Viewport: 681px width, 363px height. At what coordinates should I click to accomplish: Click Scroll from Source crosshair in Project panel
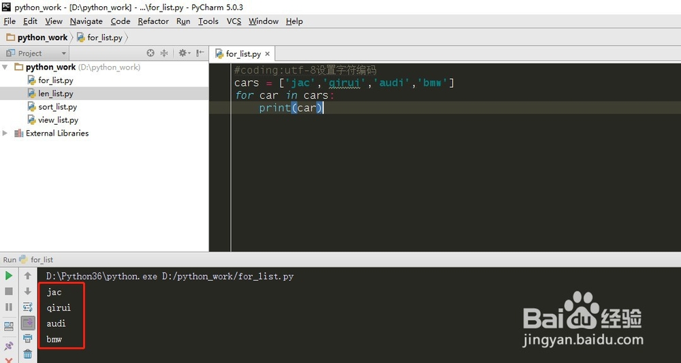[151, 53]
